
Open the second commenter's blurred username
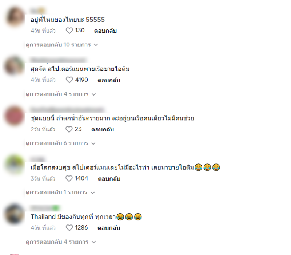[58, 60]
